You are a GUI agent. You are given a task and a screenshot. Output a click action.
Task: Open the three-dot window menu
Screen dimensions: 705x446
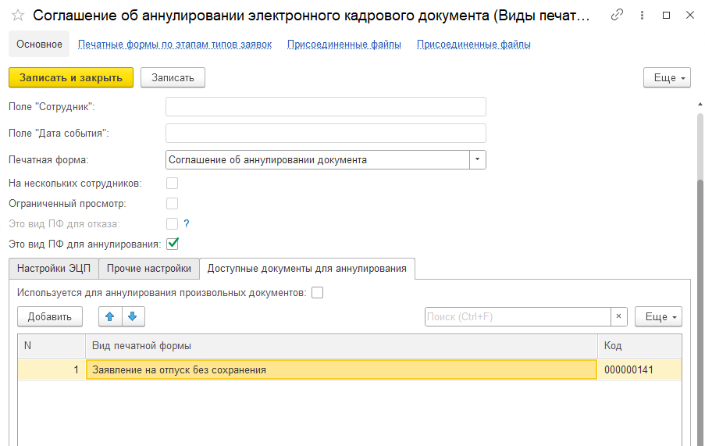click(x=642, y=16)
